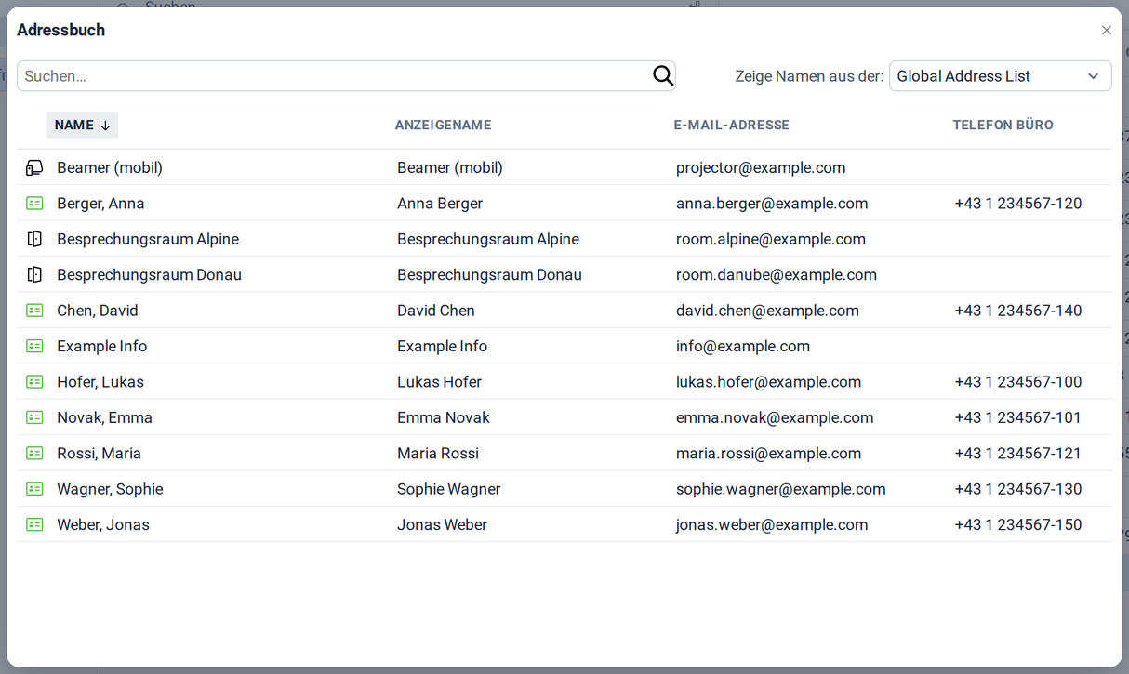The width and height of the screenshot is (1129, 674).
Task: Select the name Hofer, Lukas
Action: [x=100, y=382]
